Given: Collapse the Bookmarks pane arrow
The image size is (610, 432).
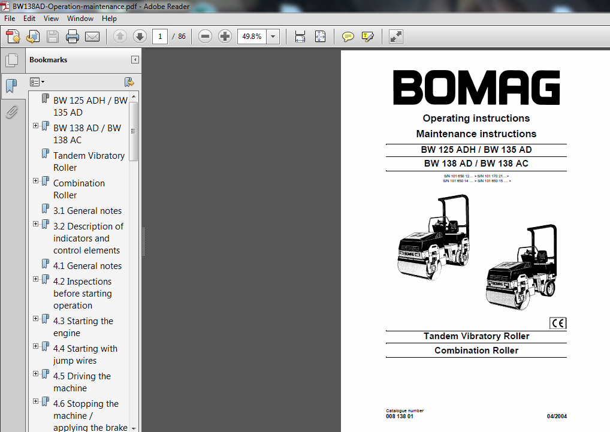Looking at the screenshot, I should tap(135, 59).
